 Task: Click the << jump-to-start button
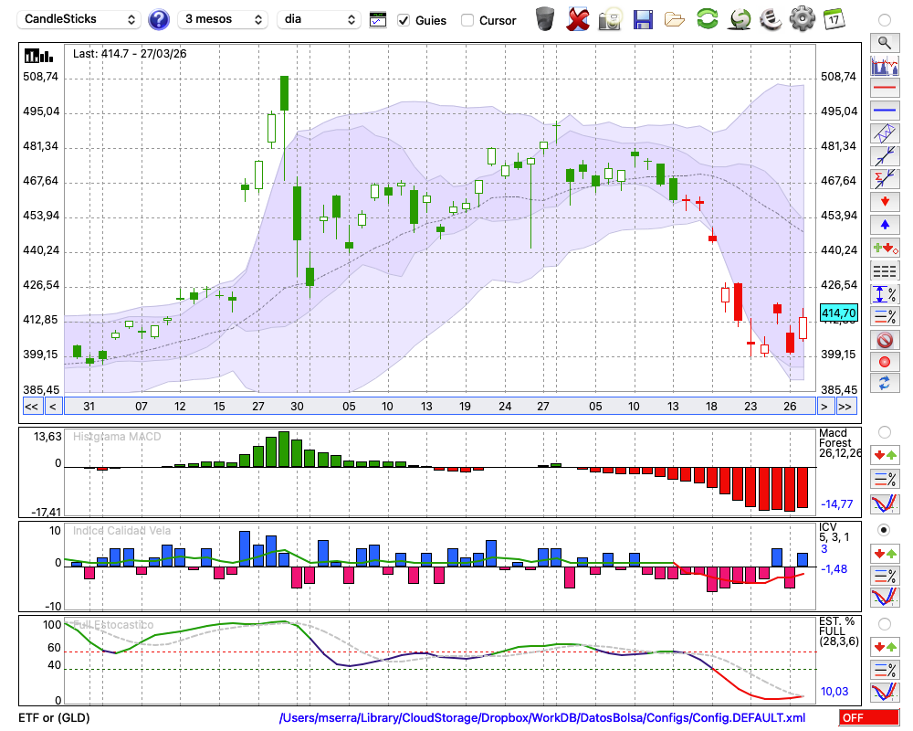pyautogui.click(x=31, y=407)
